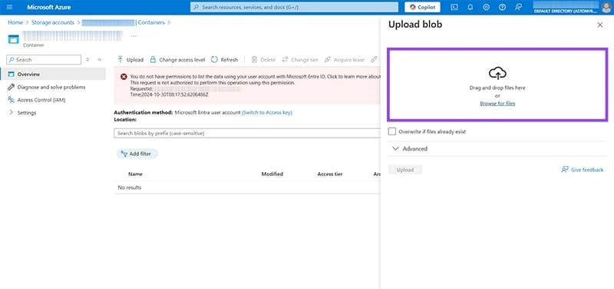The image size is (614, 289).
Task: Open notifications bell
Action: pyautogui.click(x=470, y=7)
